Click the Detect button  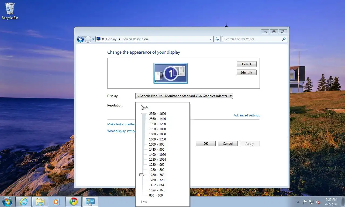click(x=247, y=64)
